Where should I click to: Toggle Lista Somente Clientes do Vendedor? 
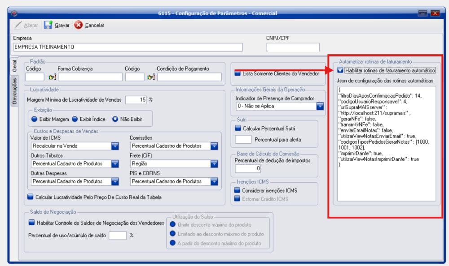(238, 73)
